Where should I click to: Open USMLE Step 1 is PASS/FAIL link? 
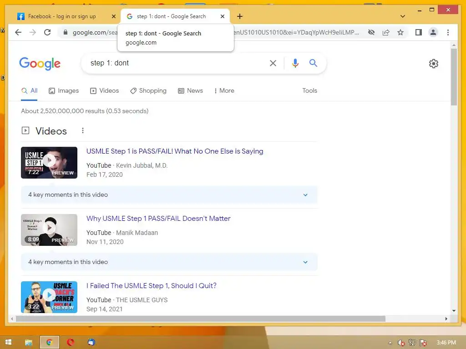click(x=175, y=151)
